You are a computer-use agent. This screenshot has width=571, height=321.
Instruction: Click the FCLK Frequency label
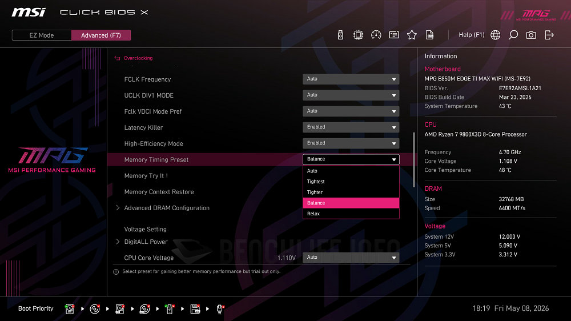pos(147,79)
